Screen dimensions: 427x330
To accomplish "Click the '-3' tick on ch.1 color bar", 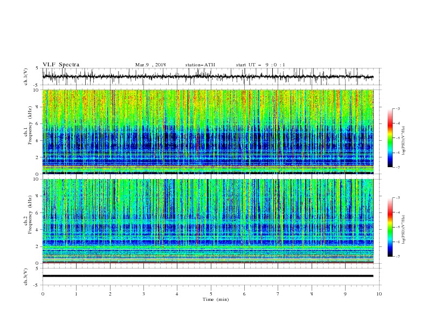I will coord(397,108).
